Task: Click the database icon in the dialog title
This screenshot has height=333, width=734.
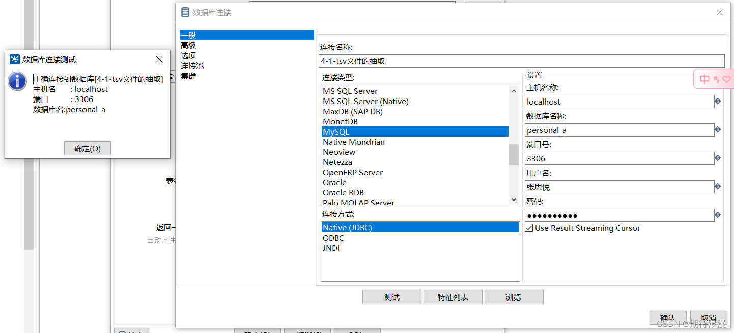Action: coord(184,12)
